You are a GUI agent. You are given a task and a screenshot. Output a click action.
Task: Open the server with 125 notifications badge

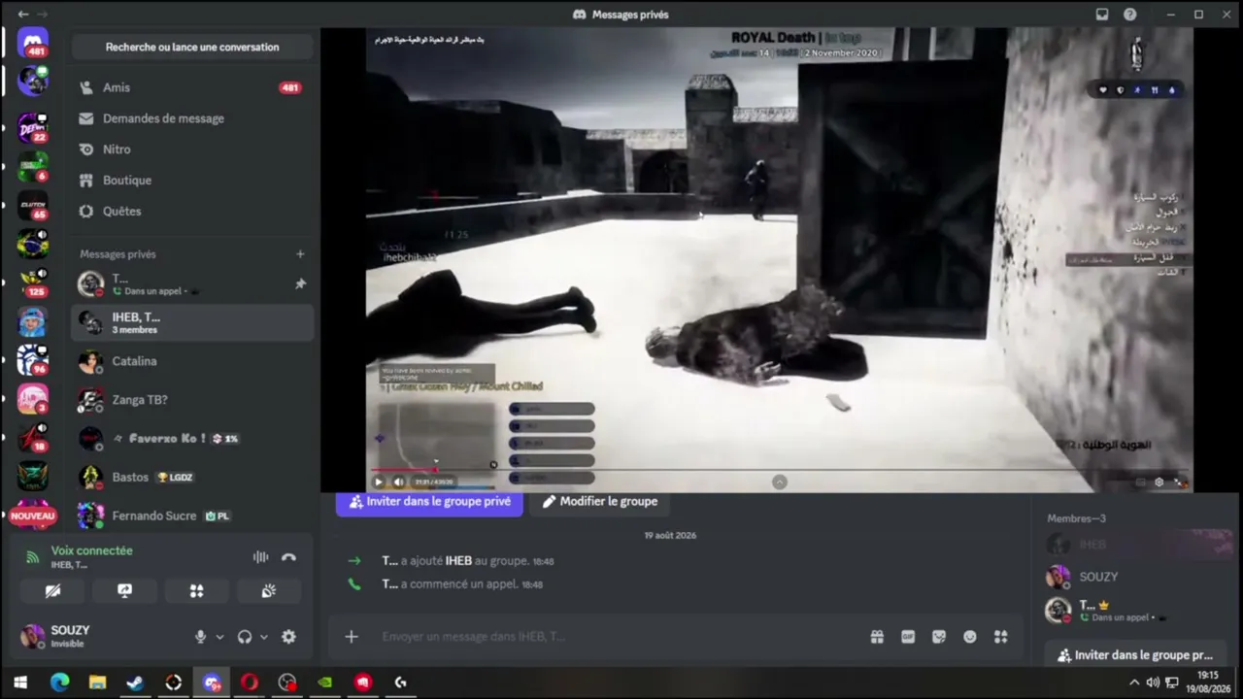(x=33, y=283)
